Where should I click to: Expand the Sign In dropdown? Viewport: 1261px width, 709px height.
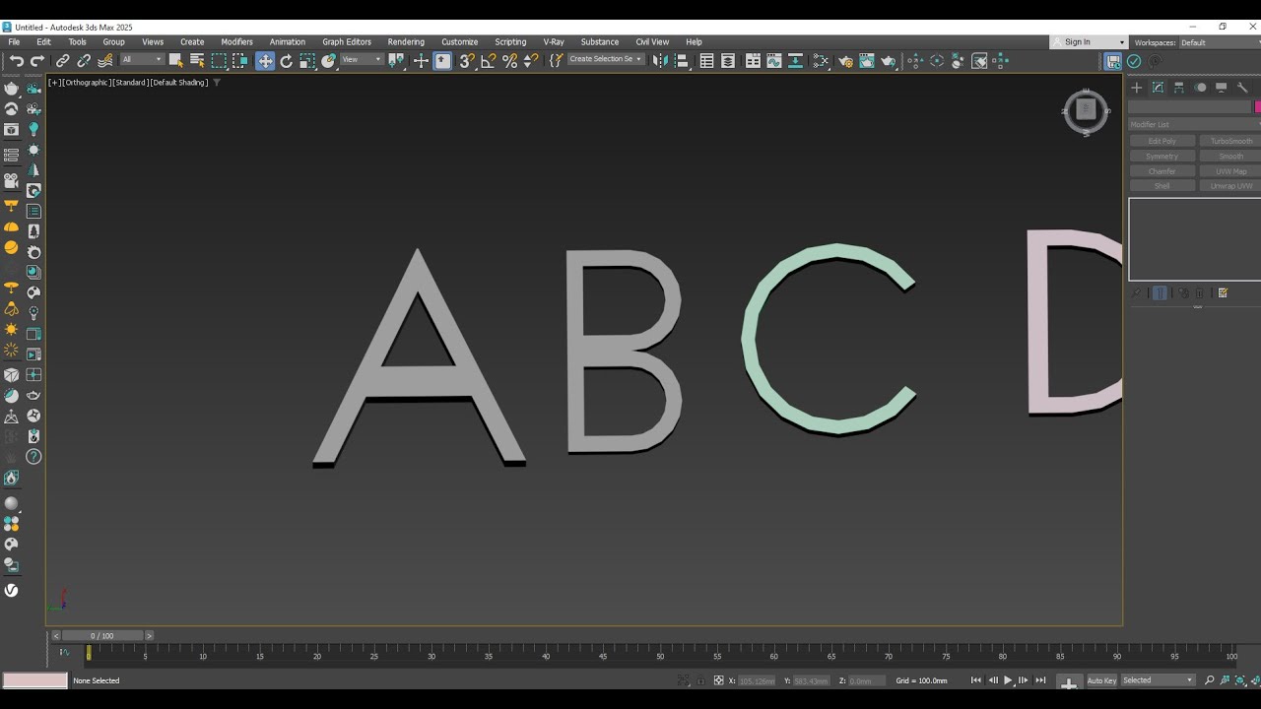pos(1088,42)
